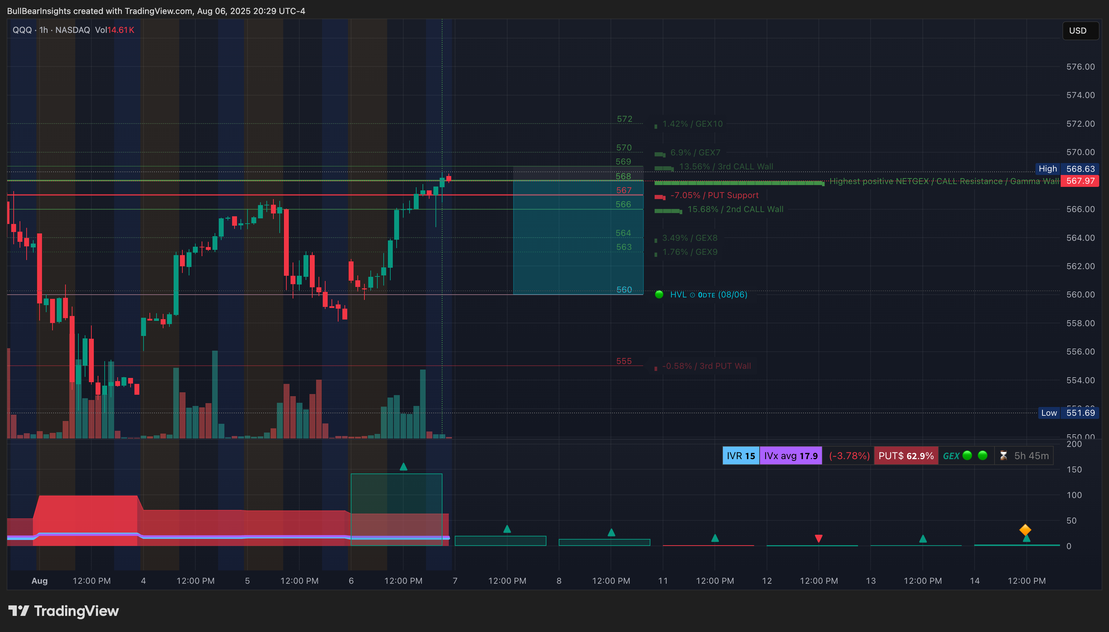The image size is (1109, 632).
Task: Click the 200 scale label in the lower pane
Action: tap(1074, 444)
